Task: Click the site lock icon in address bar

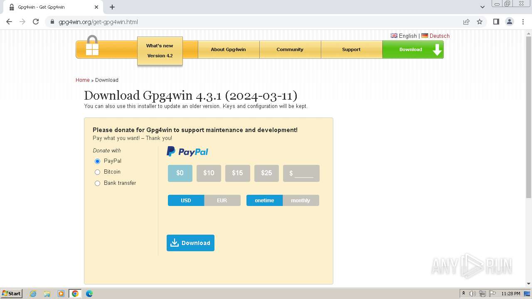Action: coord(52,22)
